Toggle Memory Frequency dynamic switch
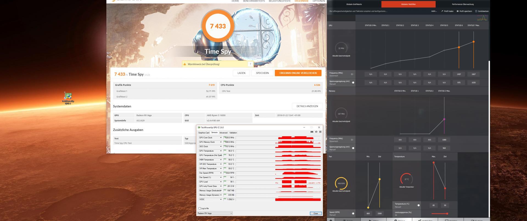The width and height of the screenshot is (527, 221). [352, 140]
